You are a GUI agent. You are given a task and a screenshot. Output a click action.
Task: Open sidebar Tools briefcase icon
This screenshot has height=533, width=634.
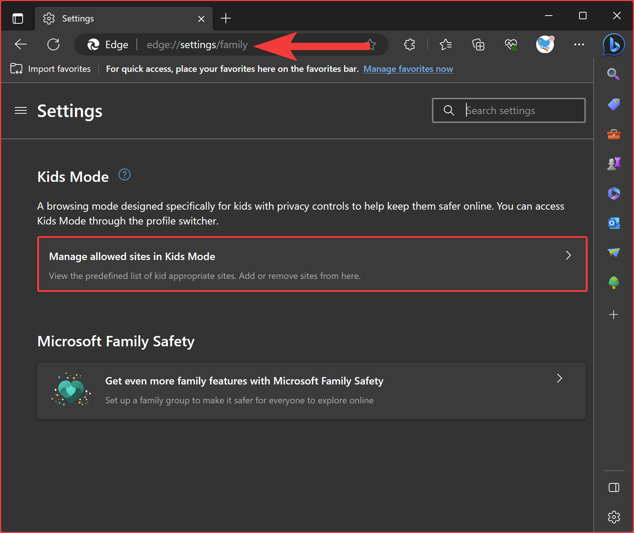coord(614,134)
